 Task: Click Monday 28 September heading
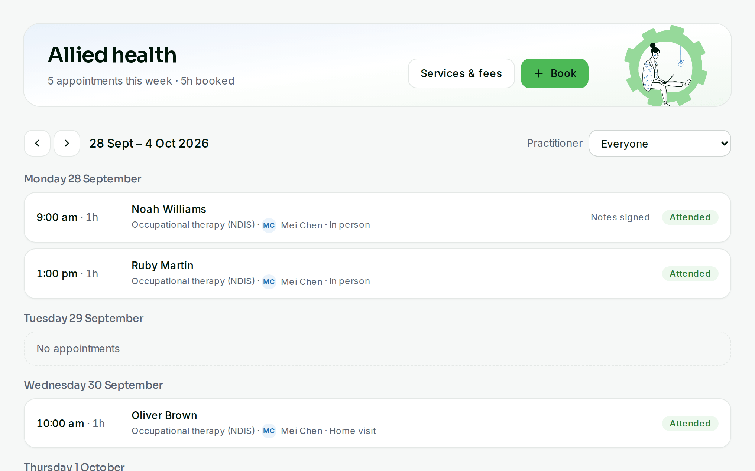[82, 179]
